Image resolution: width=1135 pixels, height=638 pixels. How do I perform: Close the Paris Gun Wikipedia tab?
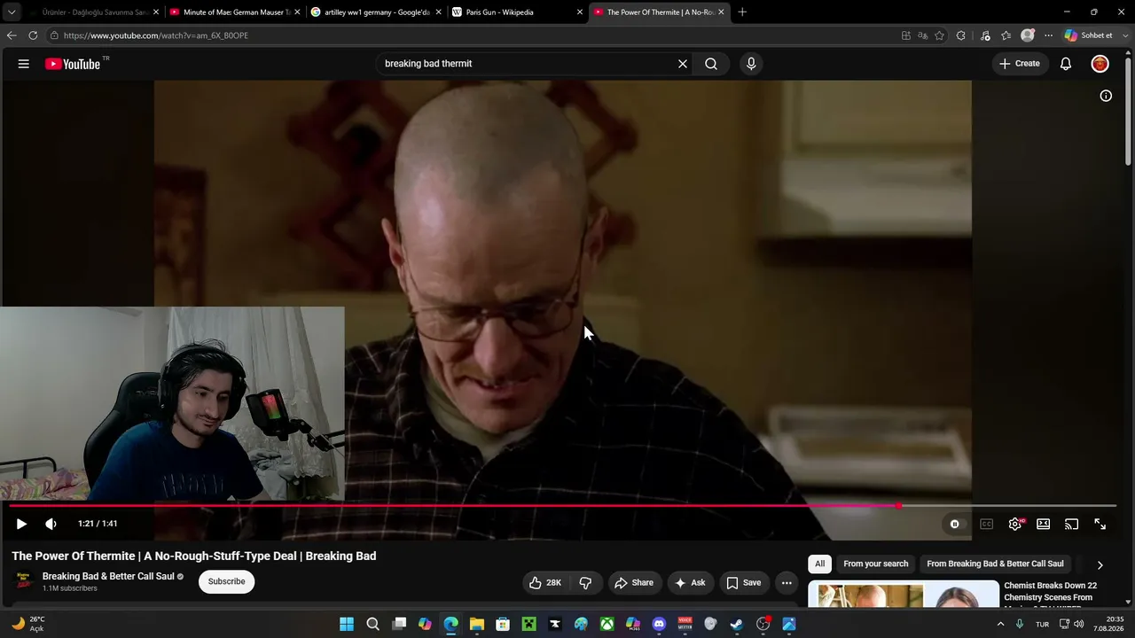point(580,12)
